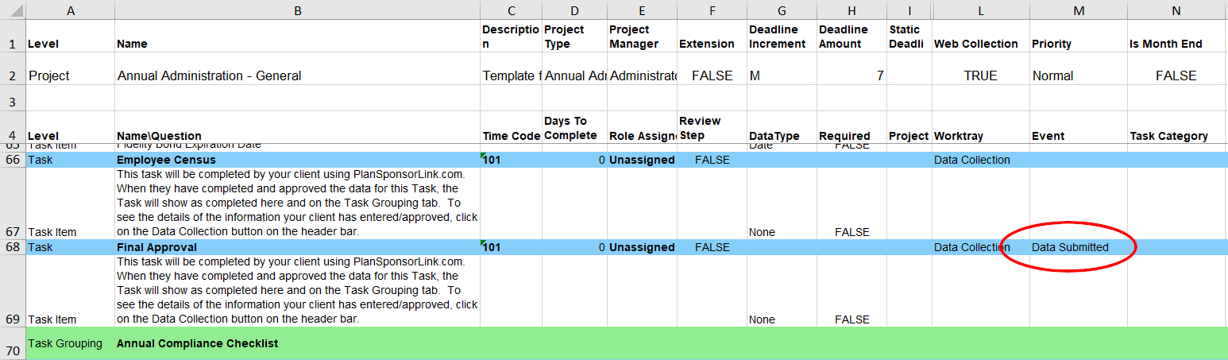The image size is (1228, 360).
Task: Click the 'Task Grouping' cell in row 70
Action: click(x=71, y=343)
